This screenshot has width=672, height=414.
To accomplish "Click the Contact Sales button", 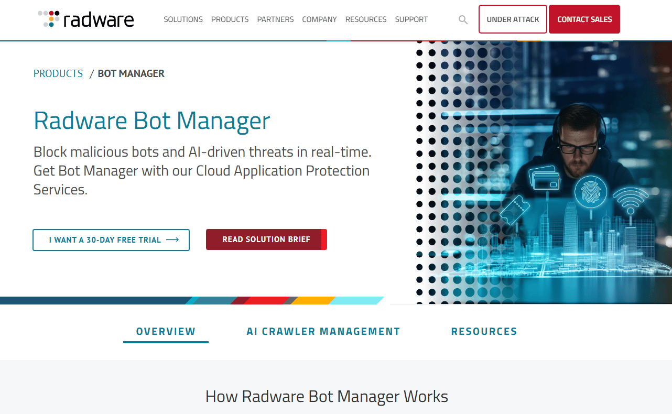I will coord(584,19).
